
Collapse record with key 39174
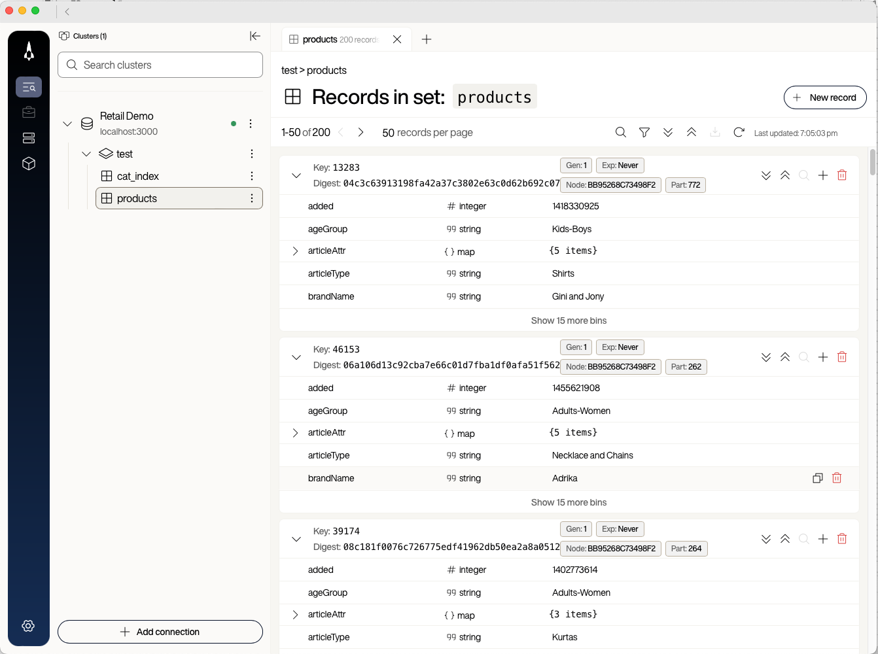[x=296, y=539]
